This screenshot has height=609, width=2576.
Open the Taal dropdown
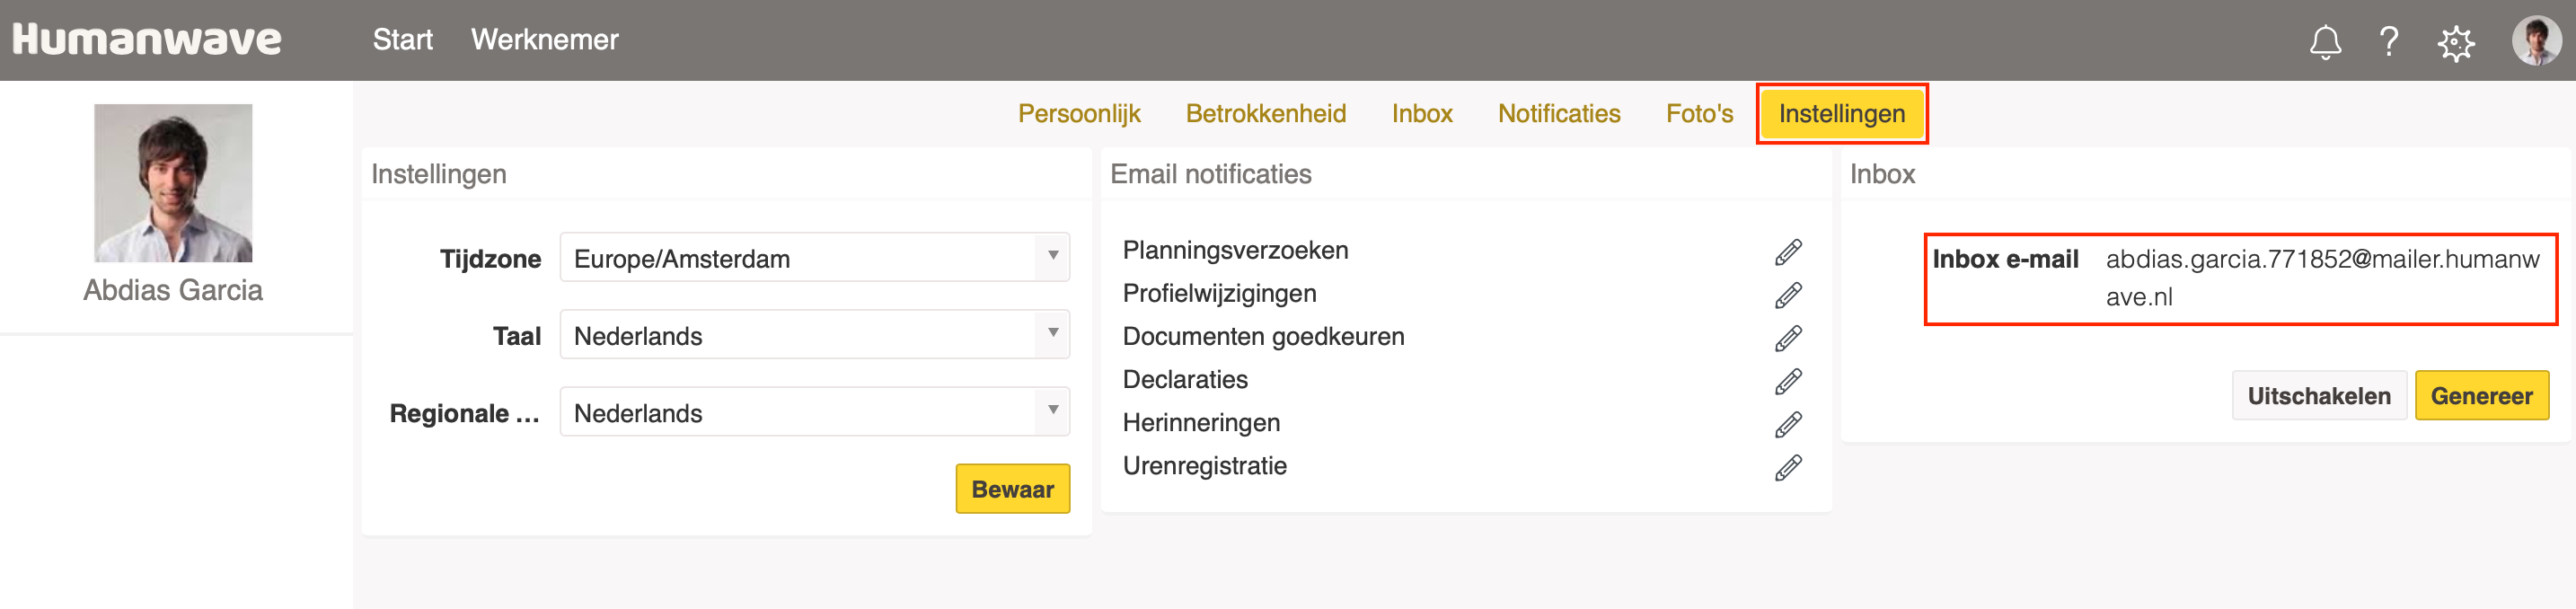click(x=814, y=335)
